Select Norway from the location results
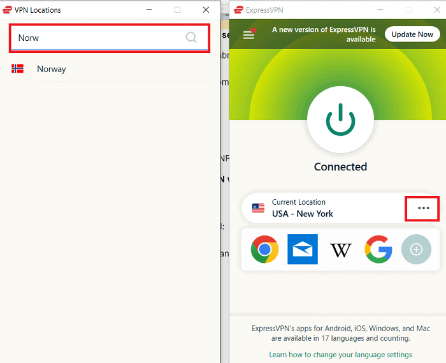This screenshot has height=363, width=446. [52, 69]
